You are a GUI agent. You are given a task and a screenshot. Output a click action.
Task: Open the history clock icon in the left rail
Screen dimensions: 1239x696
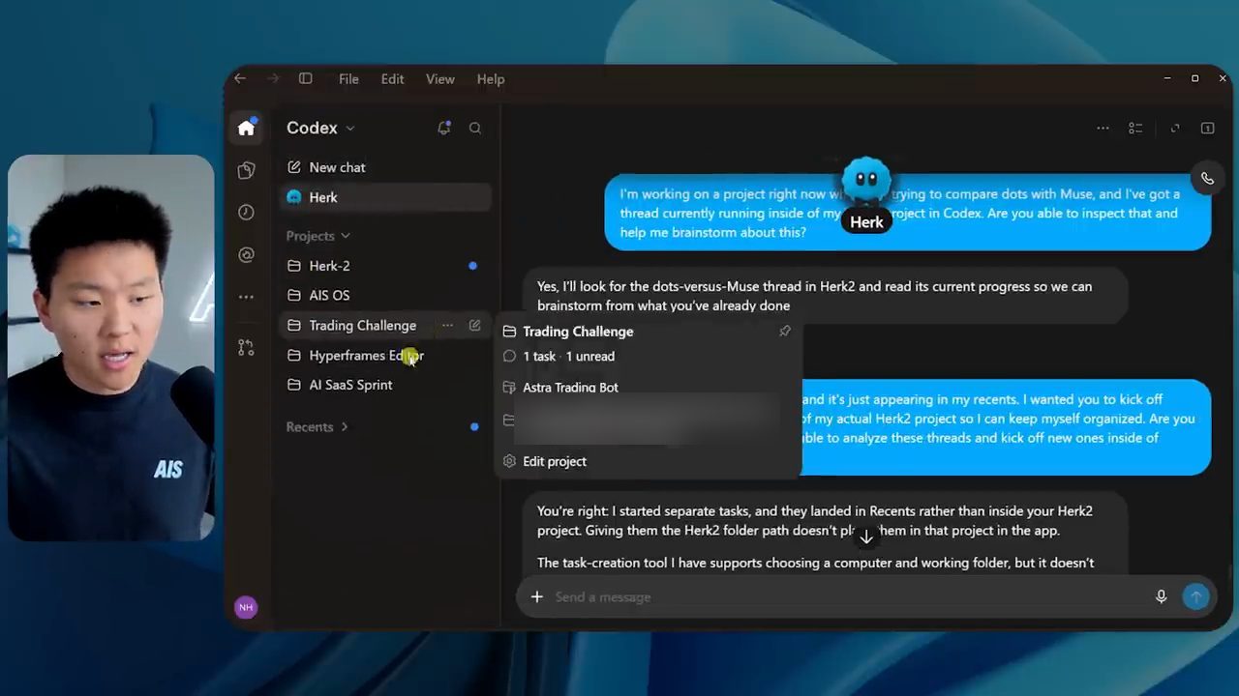point(246,213)
